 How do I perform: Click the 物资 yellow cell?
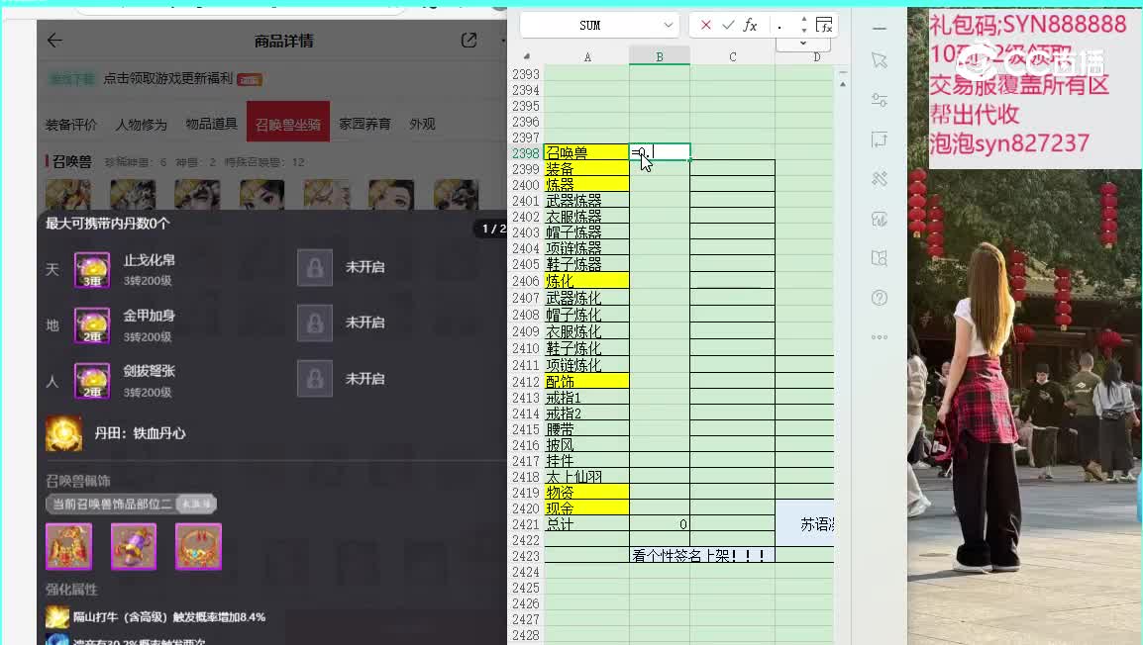(x=586, y=493)
